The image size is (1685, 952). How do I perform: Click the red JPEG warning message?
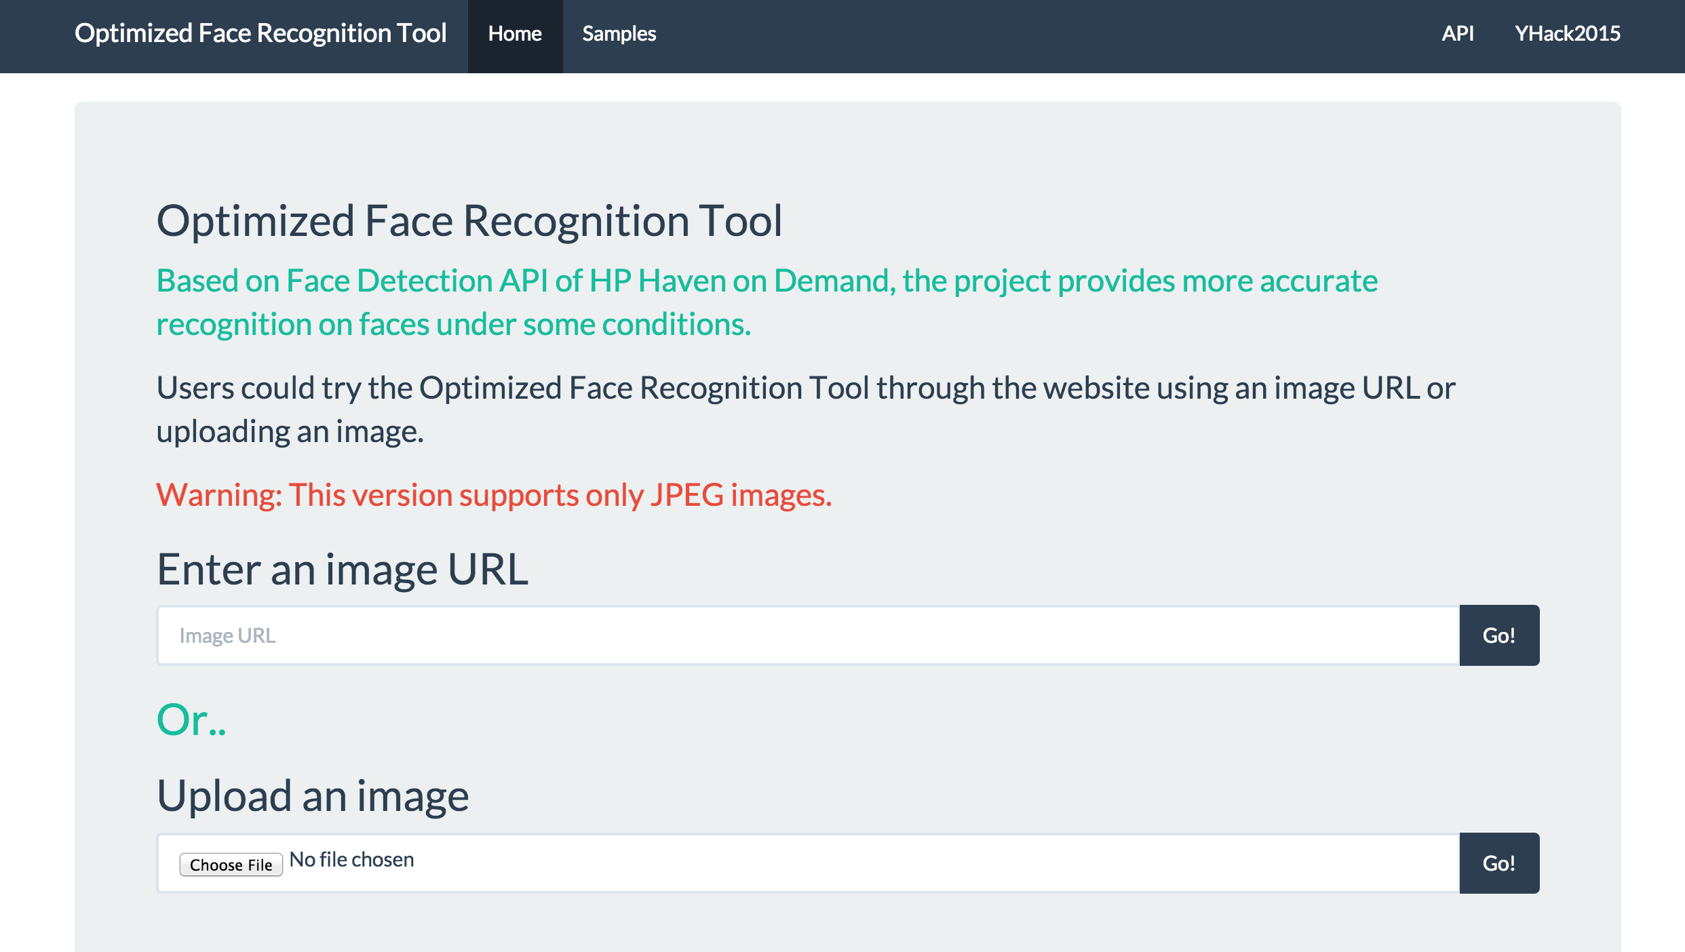(x=494, y=495)
